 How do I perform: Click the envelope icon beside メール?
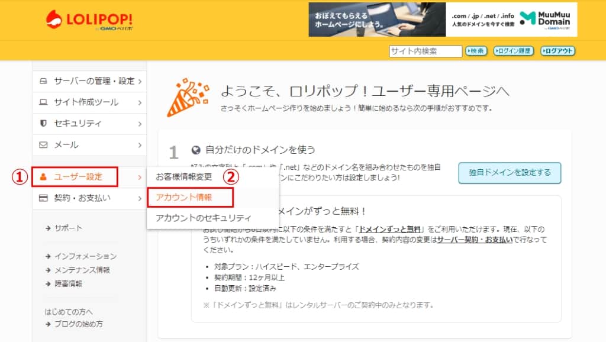[43, 145]
